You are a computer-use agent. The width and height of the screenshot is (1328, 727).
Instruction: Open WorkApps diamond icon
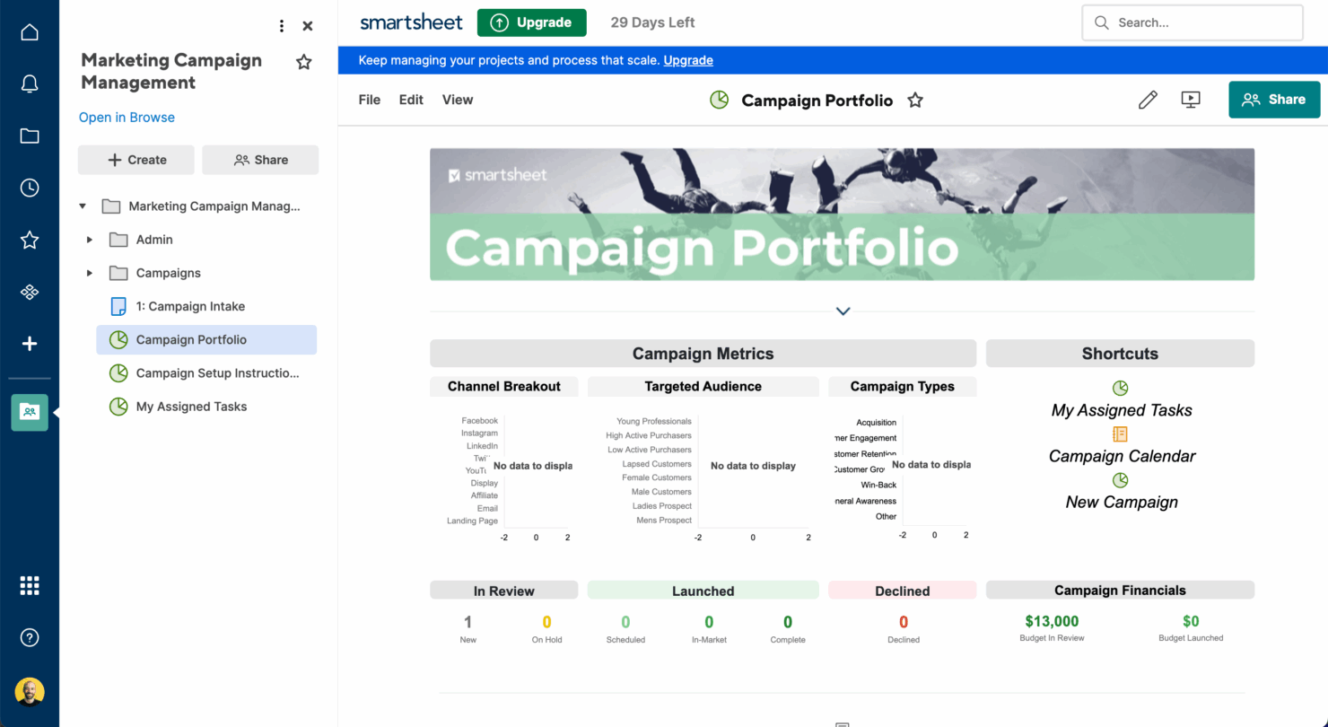coord(30,292)
